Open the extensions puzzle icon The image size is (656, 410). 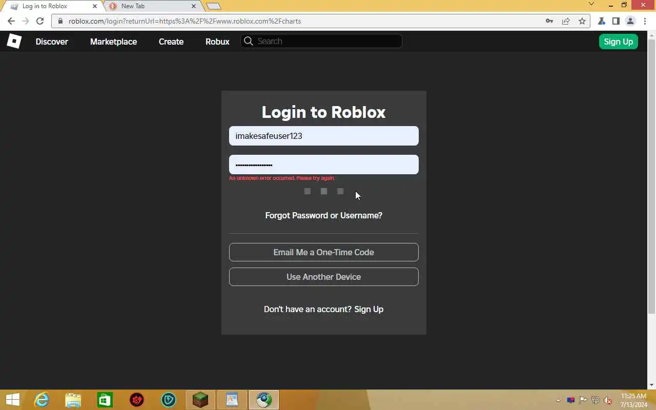[x=602, y=21]
